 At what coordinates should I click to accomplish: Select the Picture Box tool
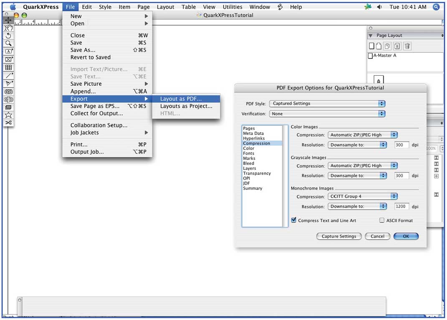click(x=8, y=59)
